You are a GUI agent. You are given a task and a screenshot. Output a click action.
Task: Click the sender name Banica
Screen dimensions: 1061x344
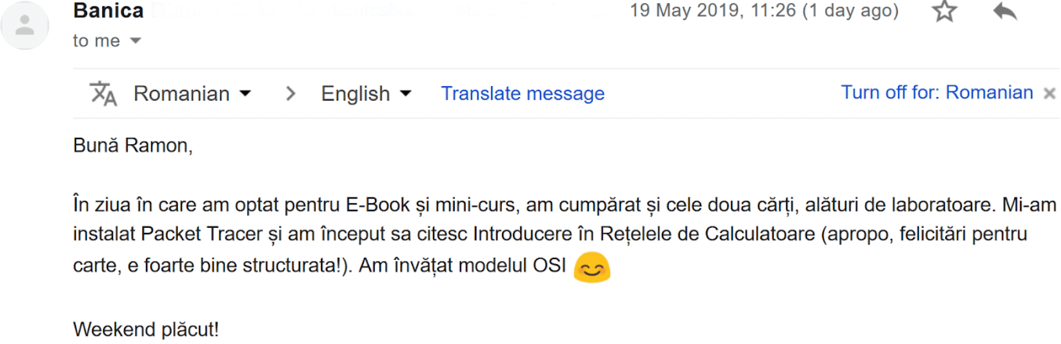point(109,11)
